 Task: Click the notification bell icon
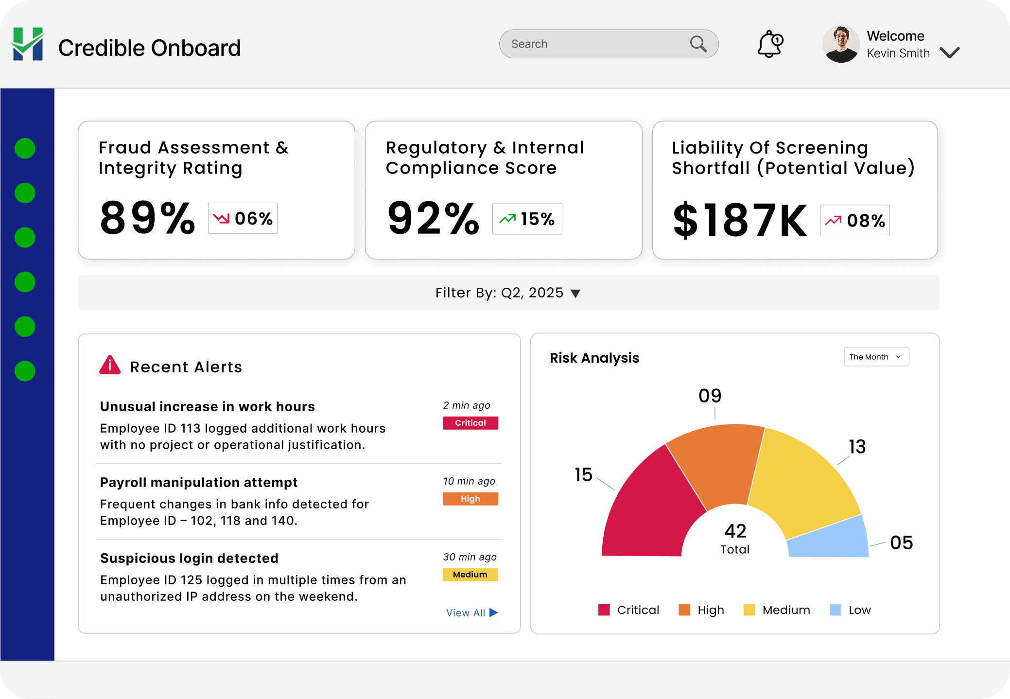770,44
